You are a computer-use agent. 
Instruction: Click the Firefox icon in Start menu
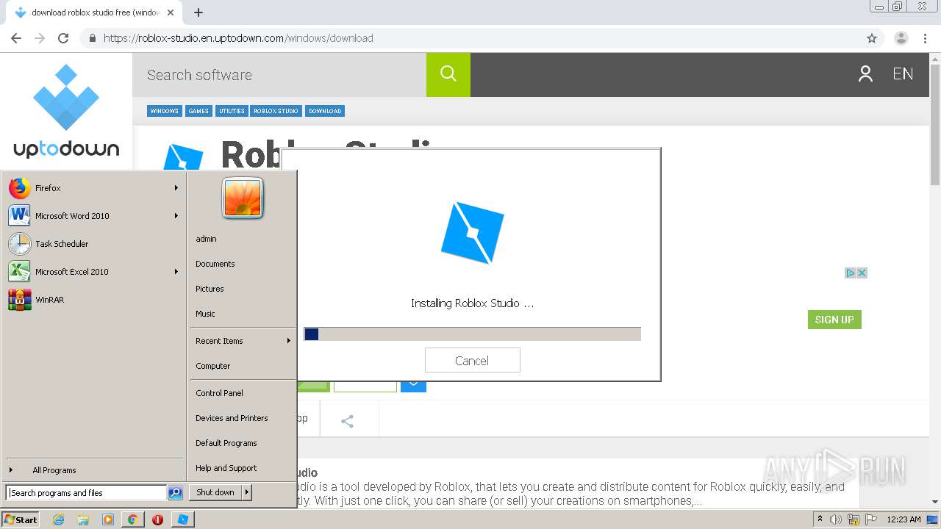(20, 188)
